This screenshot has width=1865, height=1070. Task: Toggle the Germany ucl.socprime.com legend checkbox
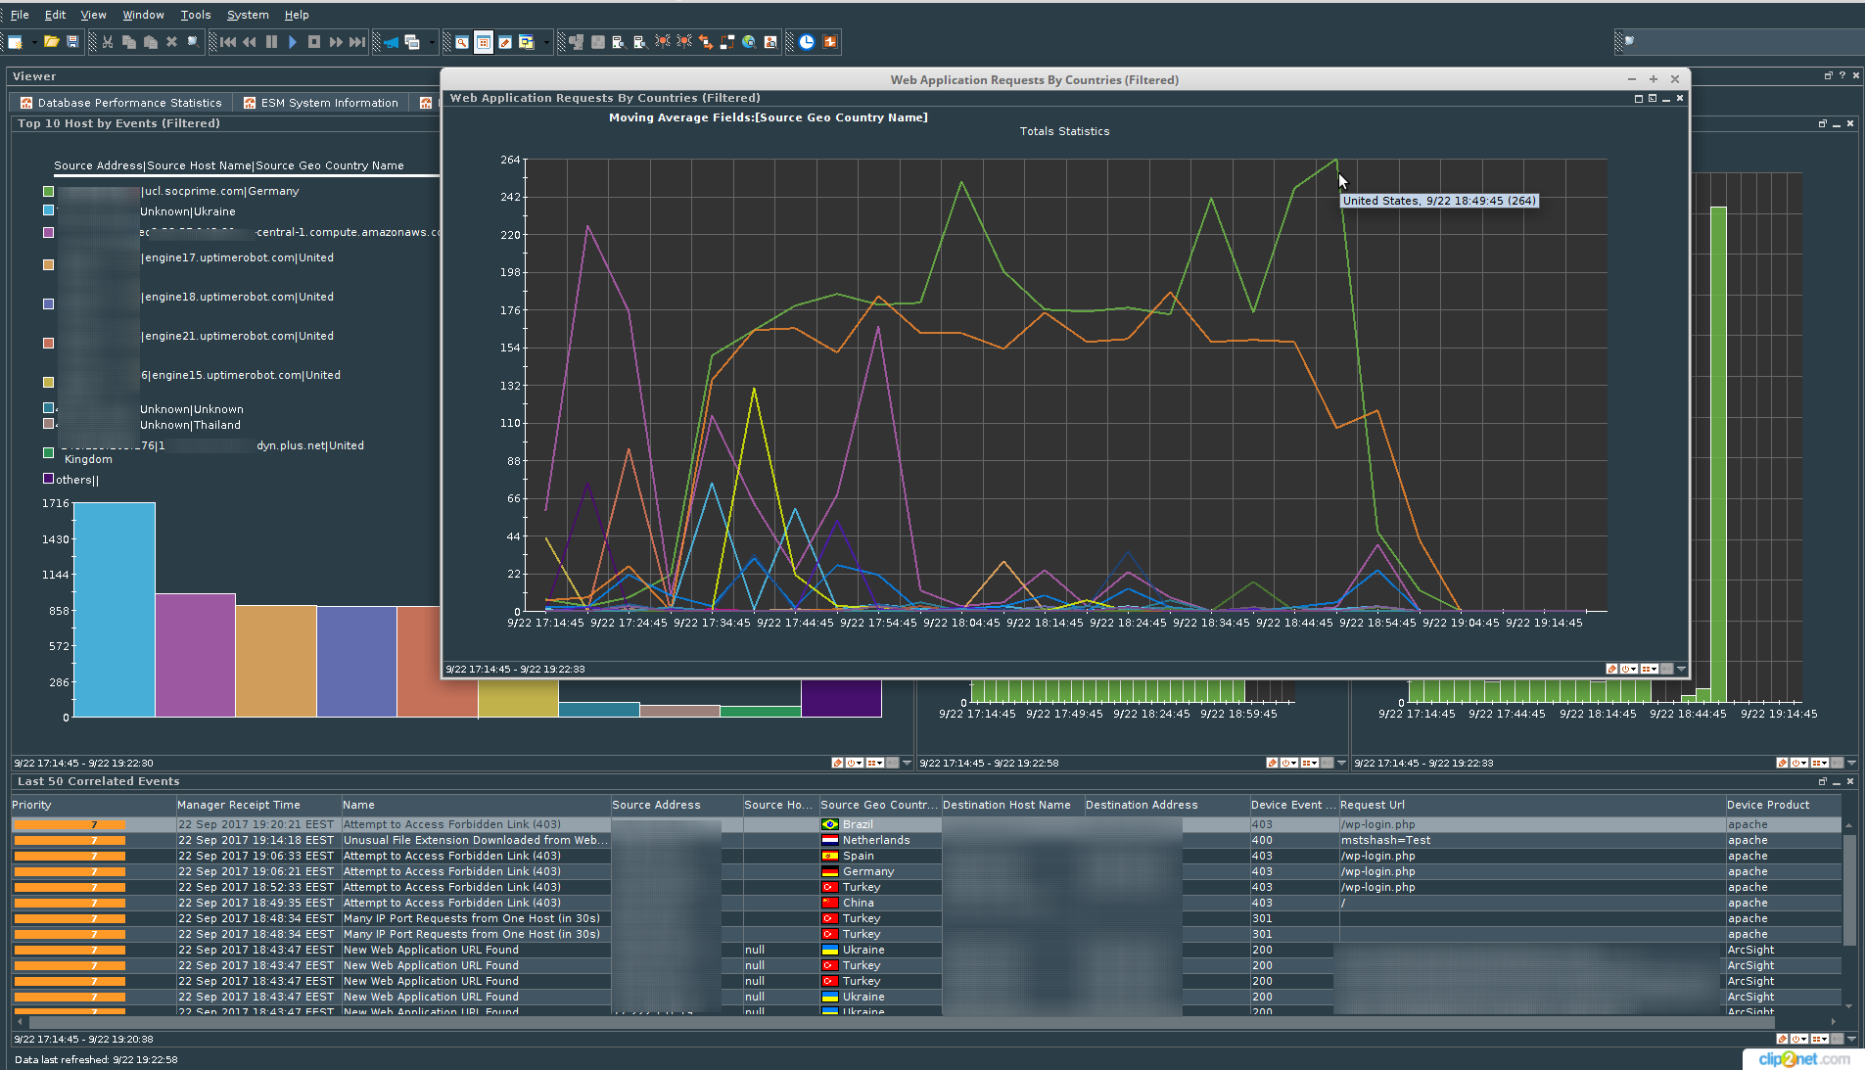(x=48, y=192)
